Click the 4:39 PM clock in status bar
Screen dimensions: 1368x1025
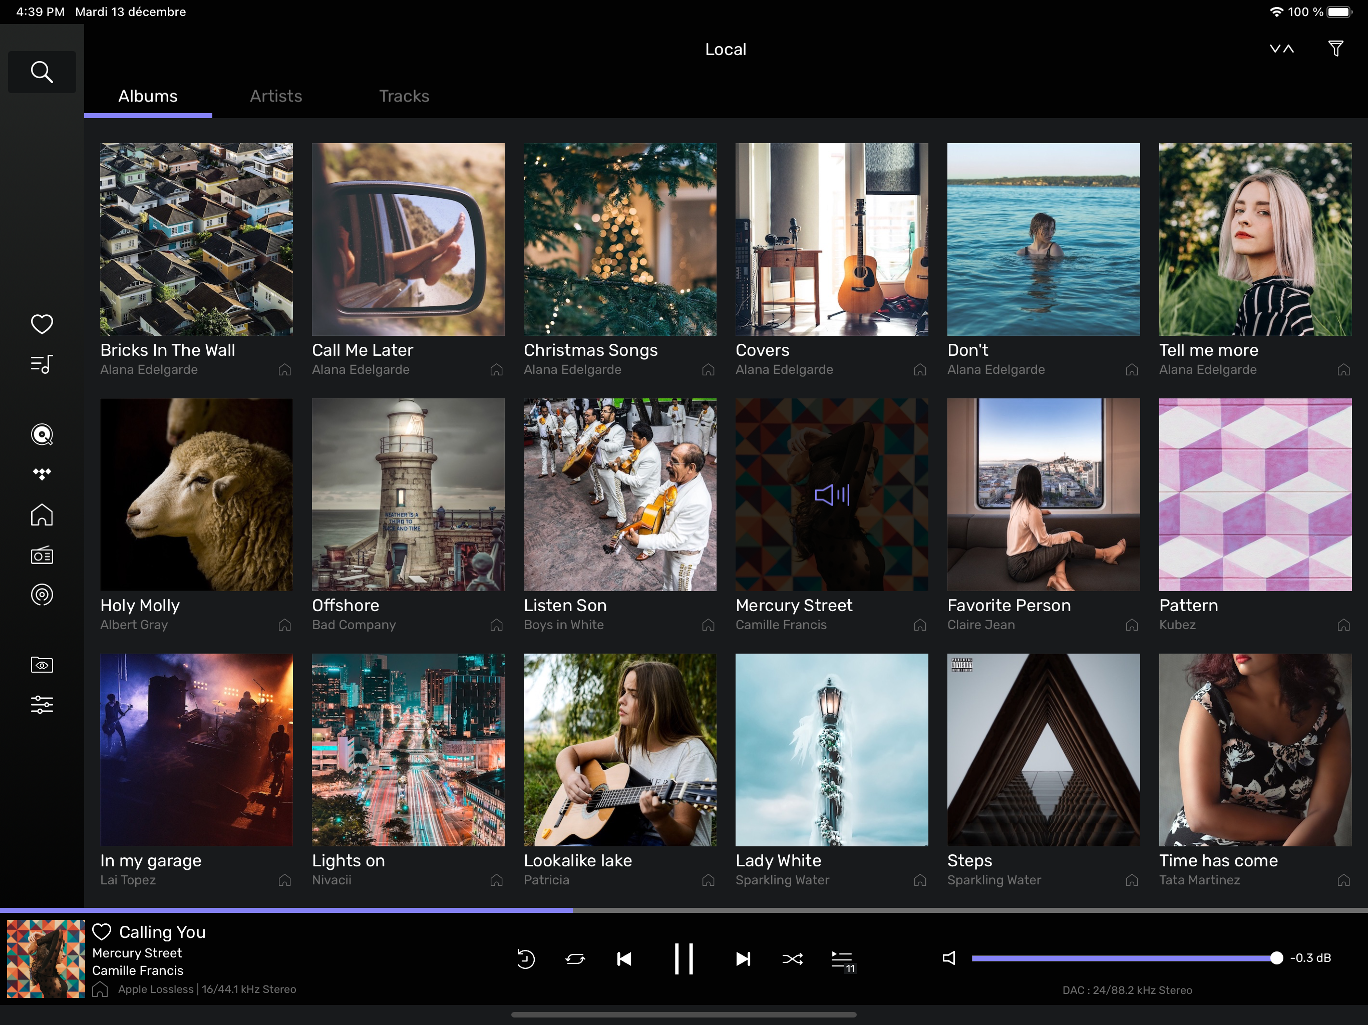(x=40, y=12)
